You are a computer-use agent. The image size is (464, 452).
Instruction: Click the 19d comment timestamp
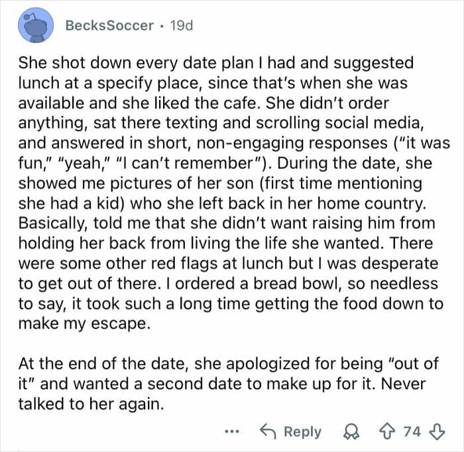pos(181,26)
